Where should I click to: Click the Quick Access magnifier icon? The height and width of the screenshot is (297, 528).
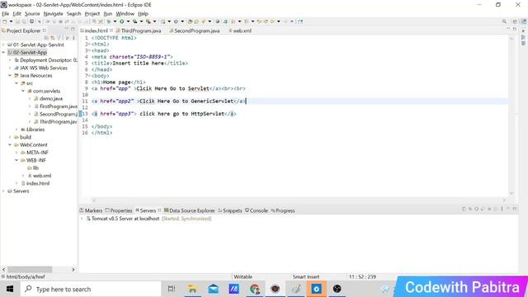coord(504,21)
